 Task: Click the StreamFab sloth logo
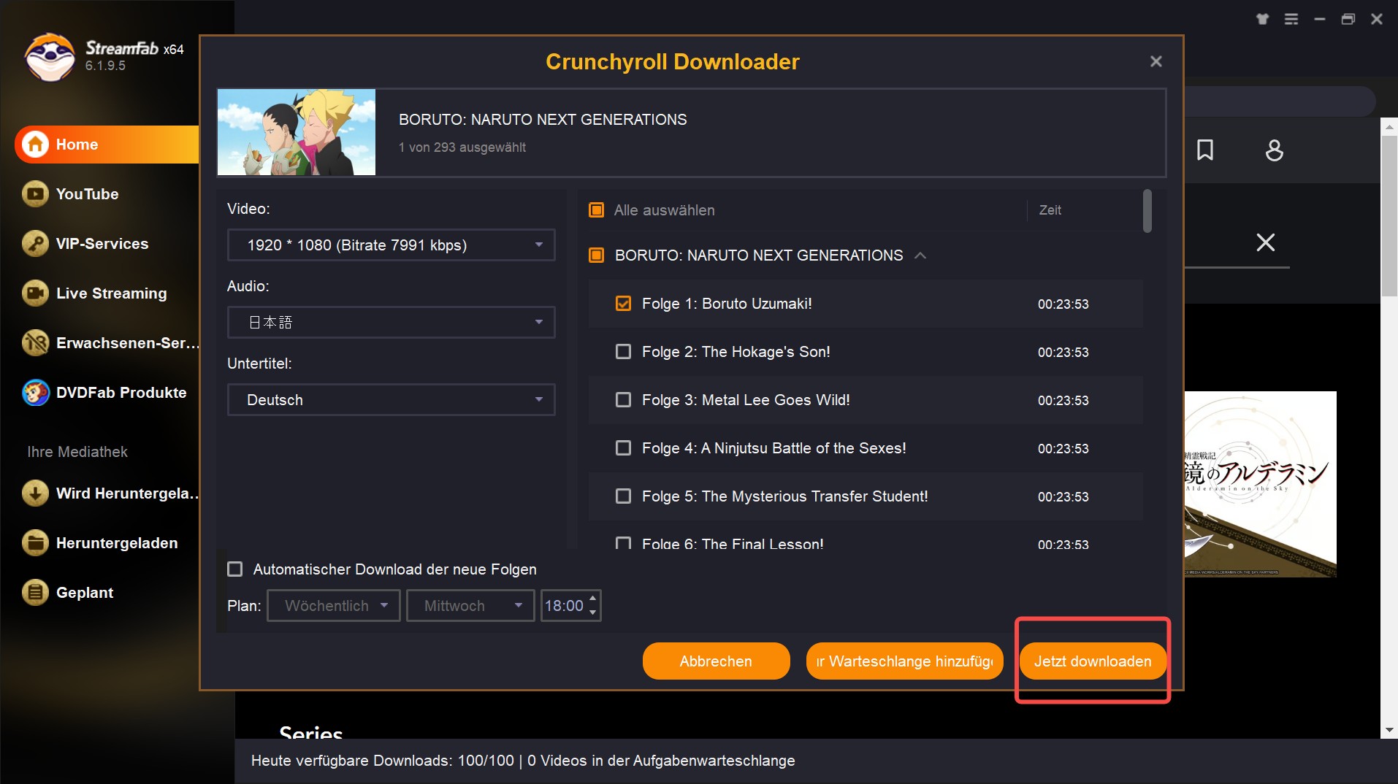pyautogui.click(x=50, y=57)
